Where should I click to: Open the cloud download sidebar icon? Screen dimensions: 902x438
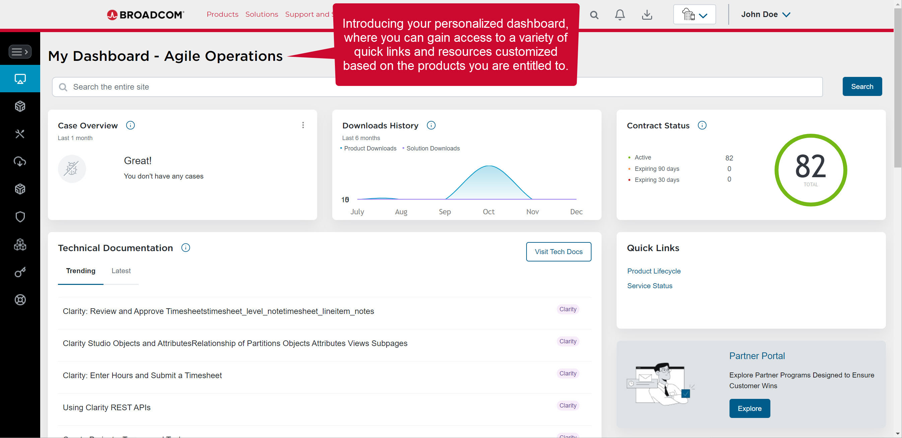click(20, 161)
